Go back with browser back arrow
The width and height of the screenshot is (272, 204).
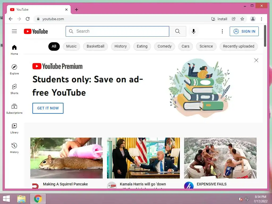point(11,19)
